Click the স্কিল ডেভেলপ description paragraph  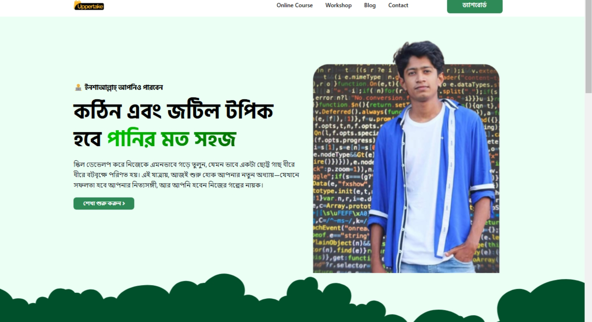pos(186,175)
